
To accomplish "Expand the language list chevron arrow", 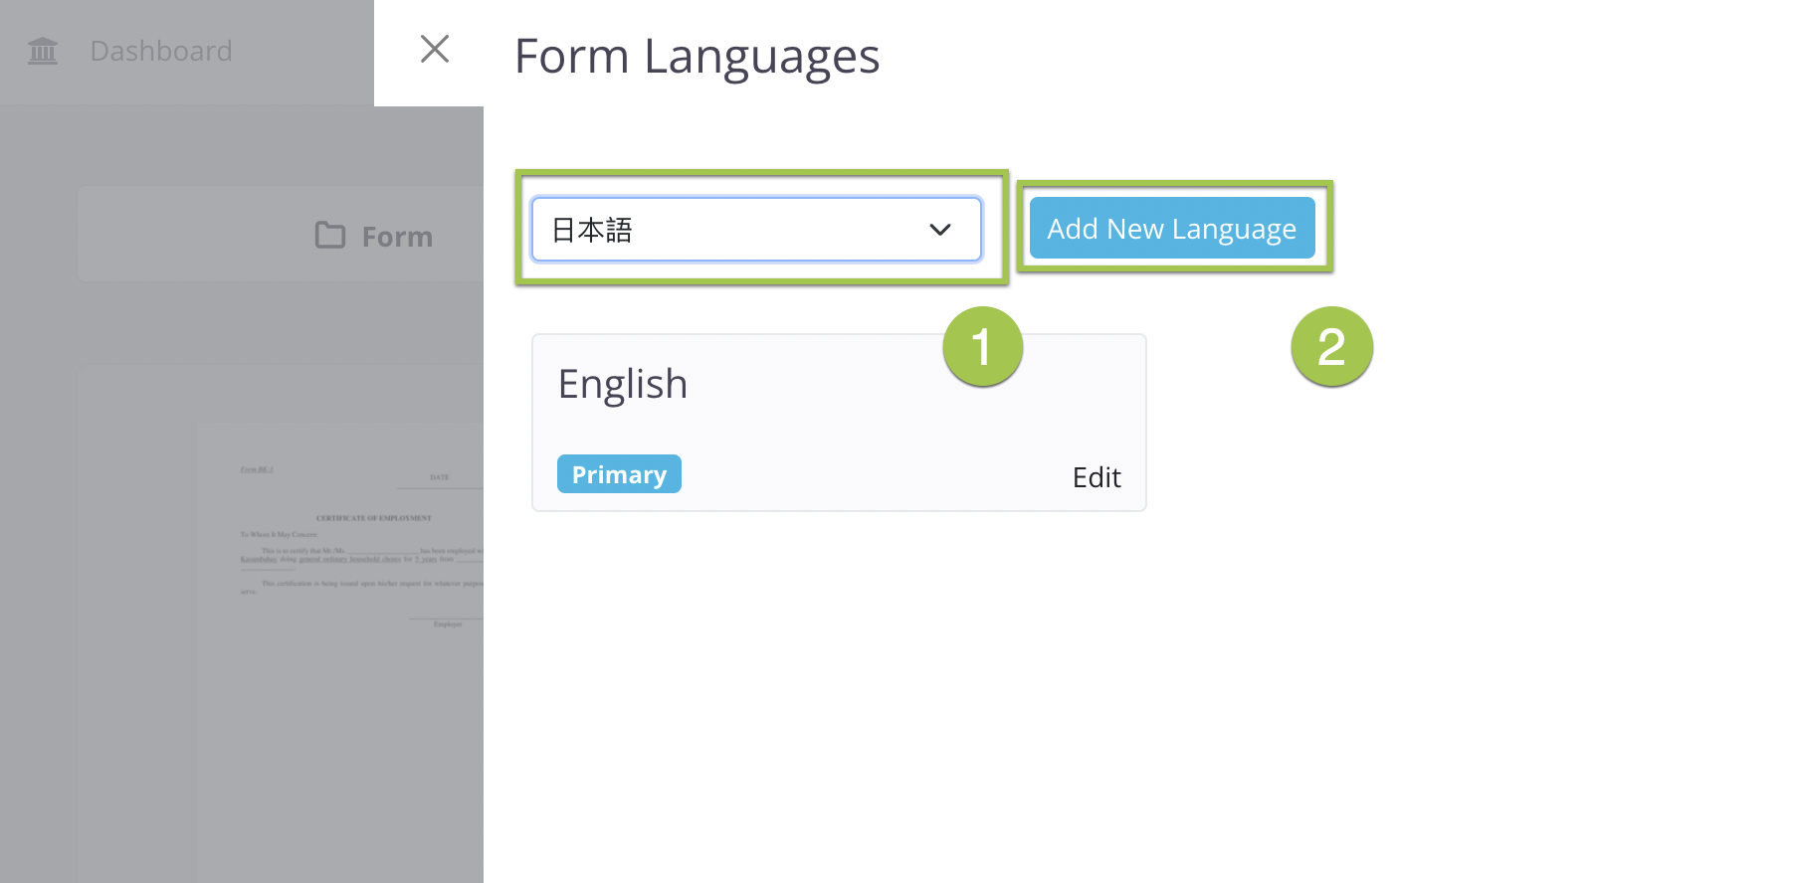I will click(x=939, y=230).
